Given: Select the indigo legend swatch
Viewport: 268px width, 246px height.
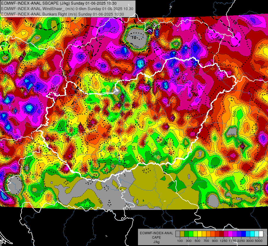Looking at the screenshot, I should coord(239,234).
